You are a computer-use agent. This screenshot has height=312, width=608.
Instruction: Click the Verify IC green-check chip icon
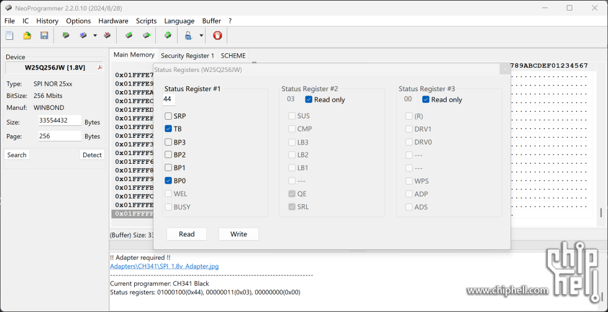[129, 35]
